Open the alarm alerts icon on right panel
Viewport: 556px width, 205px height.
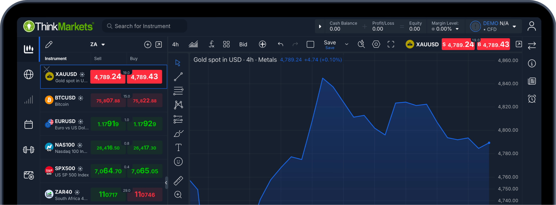[532, 99]
